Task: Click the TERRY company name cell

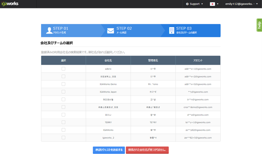Action: pos(108,122)
